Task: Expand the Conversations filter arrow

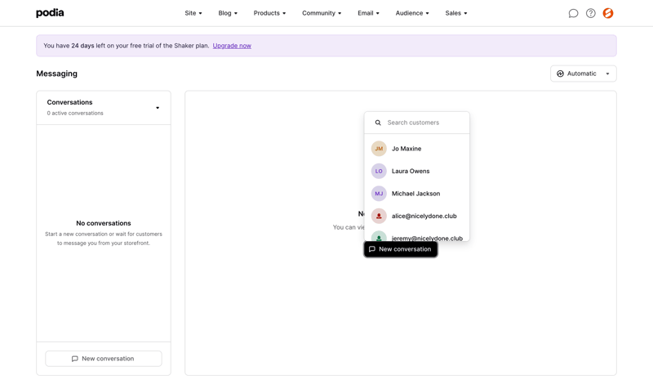Action: pos(158,108)
